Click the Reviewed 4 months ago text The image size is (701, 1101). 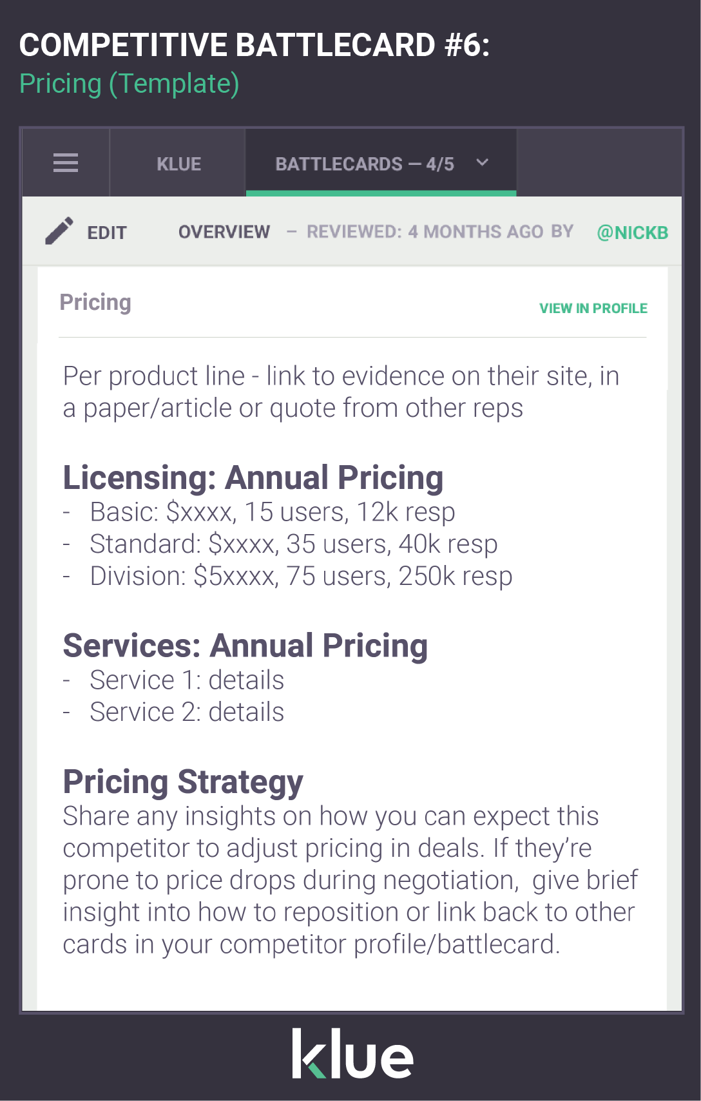pos(425,232)
